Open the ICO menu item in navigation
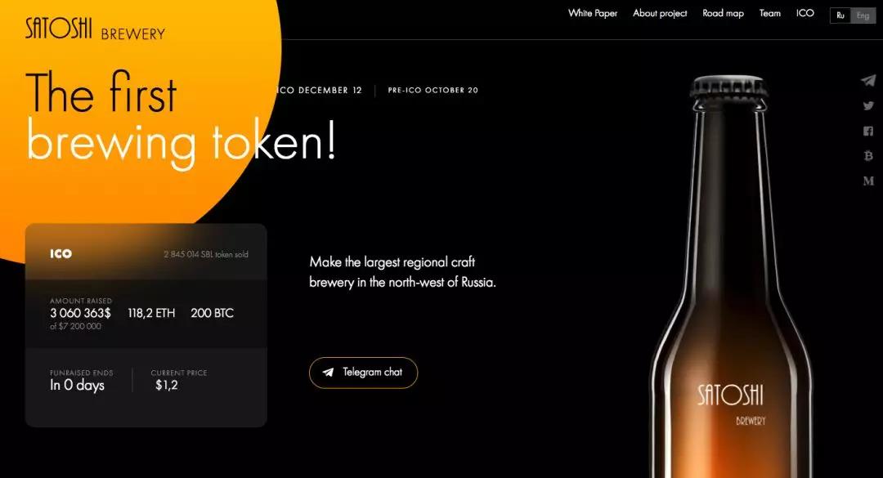The image size is (883, 478). 805,13
